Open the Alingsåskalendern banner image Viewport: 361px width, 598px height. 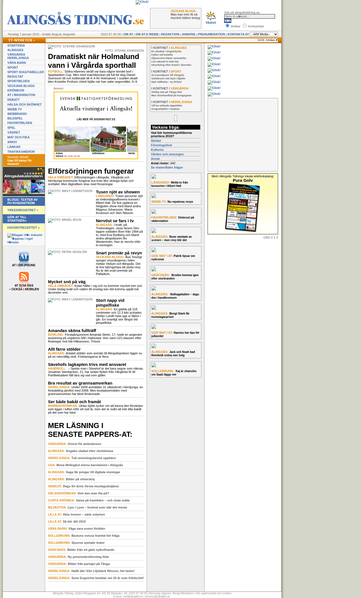click(24, 181)
